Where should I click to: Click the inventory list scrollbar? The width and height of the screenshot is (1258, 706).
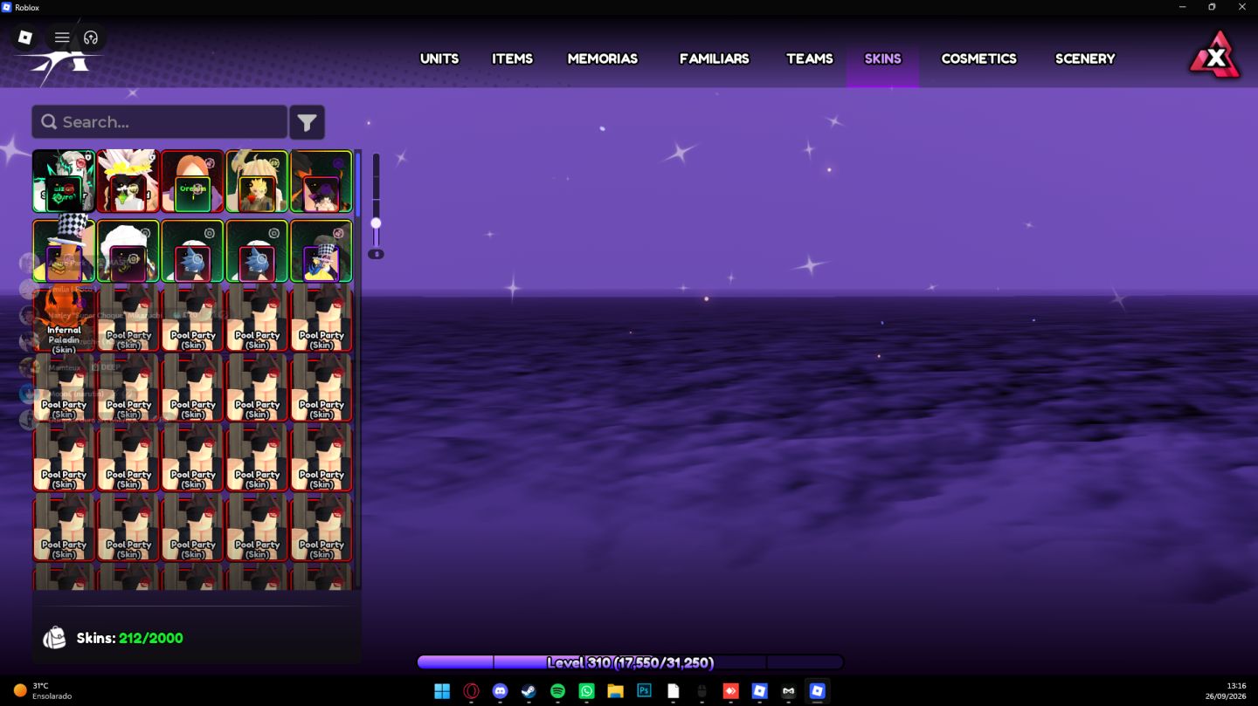[x=358, y=185]
